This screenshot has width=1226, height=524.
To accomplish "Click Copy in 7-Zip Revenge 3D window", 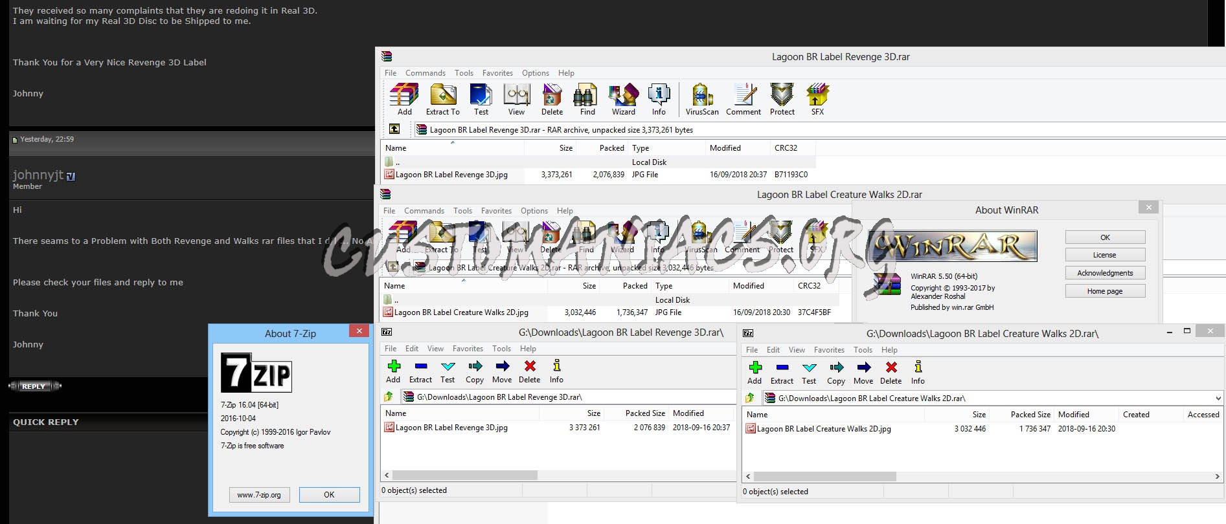I will click(475, 371).
